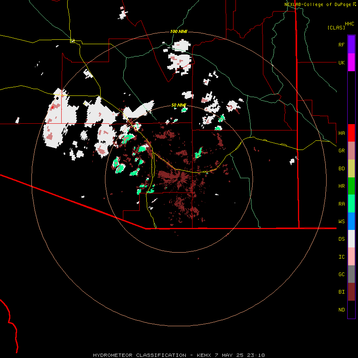Click the ND black legend swatch

tap(351, 309)
